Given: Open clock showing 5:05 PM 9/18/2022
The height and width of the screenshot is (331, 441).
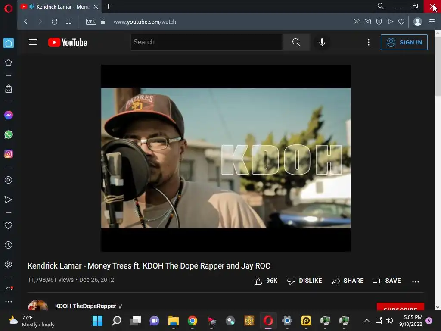Looking at the screenshot, I should 410,321.
